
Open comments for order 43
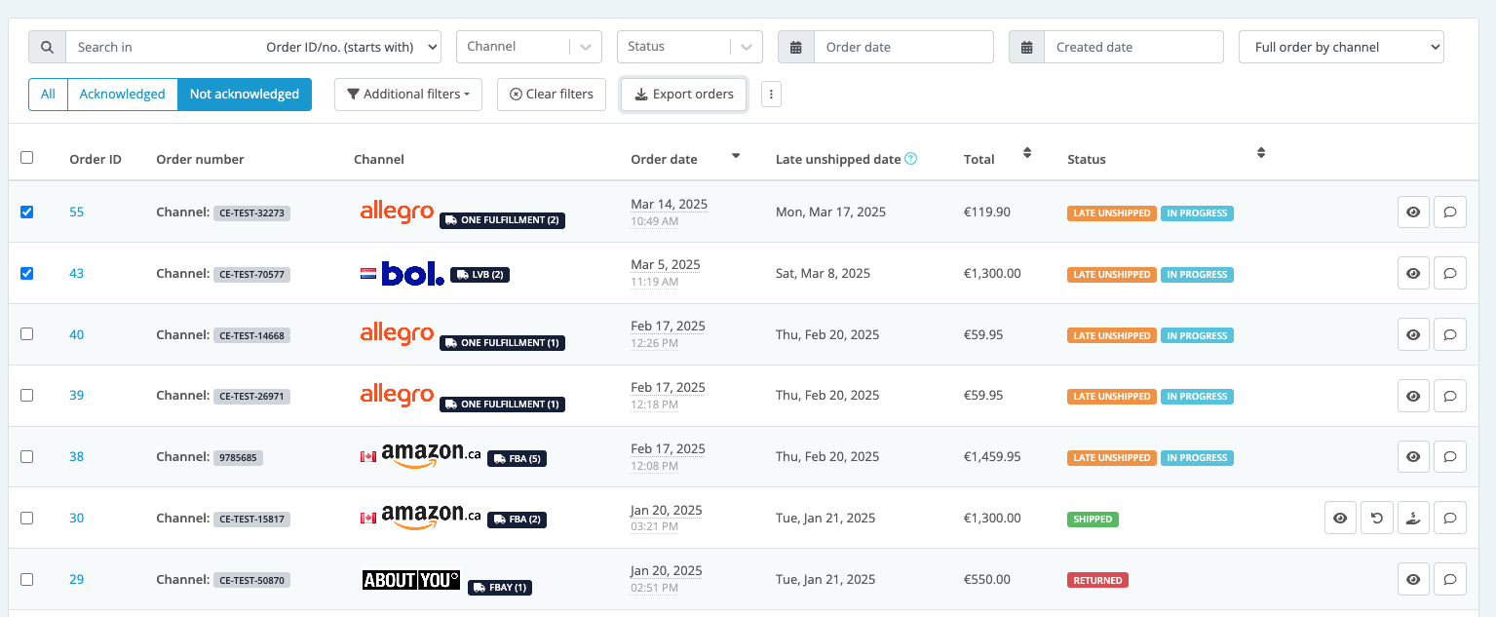click(x=1450, y=274)
